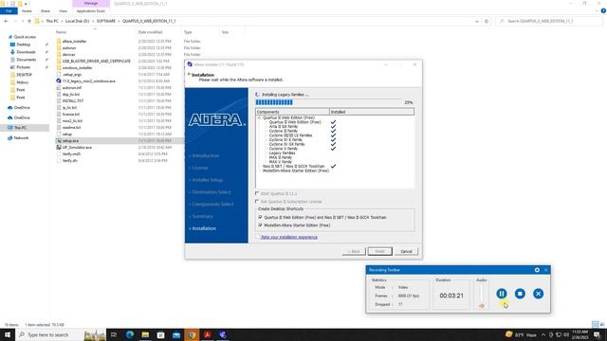Select the Network icon in navigation pane

click(x=10, y=138)
